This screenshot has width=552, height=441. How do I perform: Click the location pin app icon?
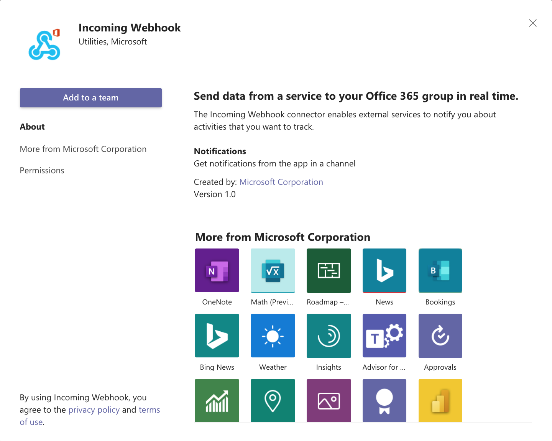tap(273, 400)
